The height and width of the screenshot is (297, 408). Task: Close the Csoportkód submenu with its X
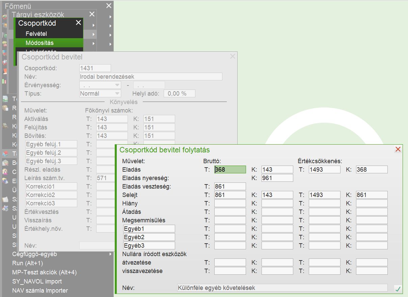78,23
